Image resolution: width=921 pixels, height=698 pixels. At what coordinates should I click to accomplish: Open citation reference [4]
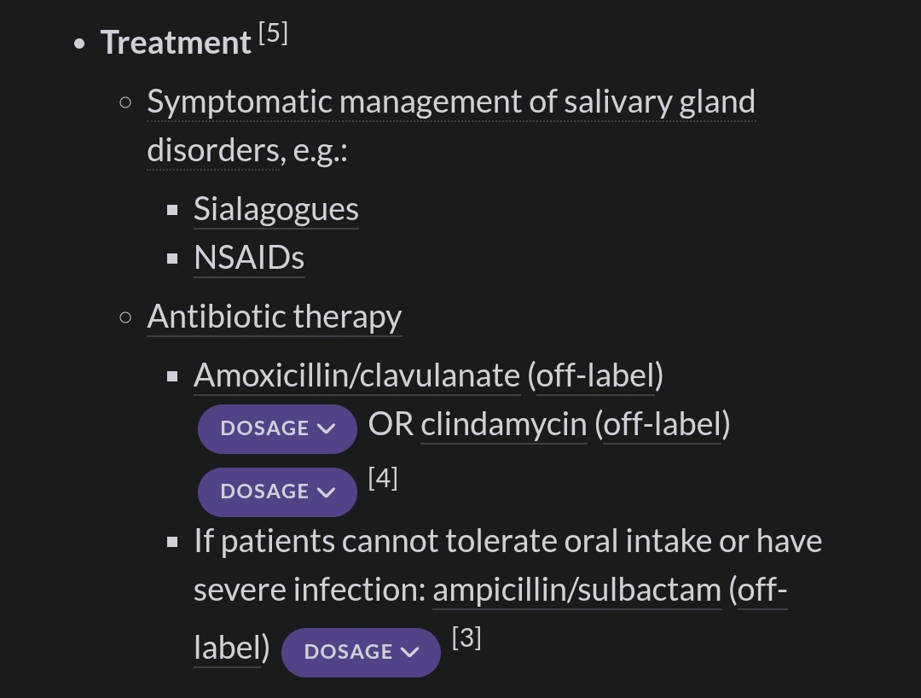pos(383,479)
